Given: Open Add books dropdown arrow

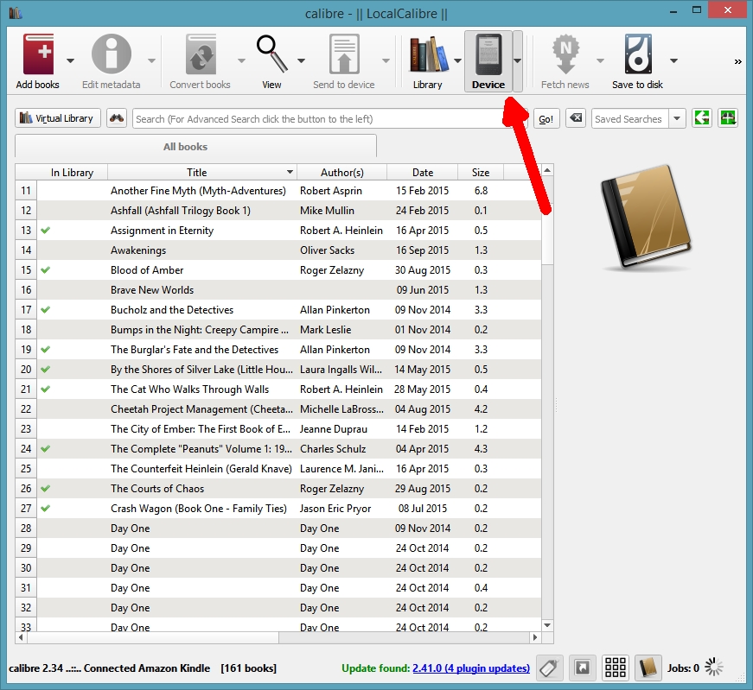Looking at the screenshot, I should (x=70, y=61).
